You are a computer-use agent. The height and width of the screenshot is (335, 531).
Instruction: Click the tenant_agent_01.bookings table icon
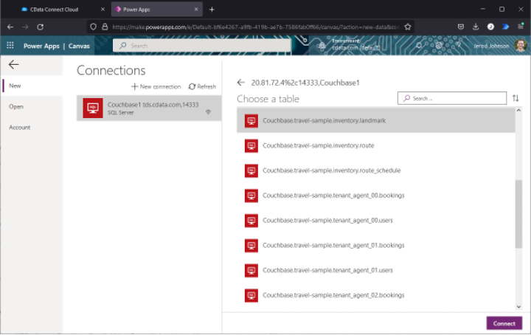(251, 245)
